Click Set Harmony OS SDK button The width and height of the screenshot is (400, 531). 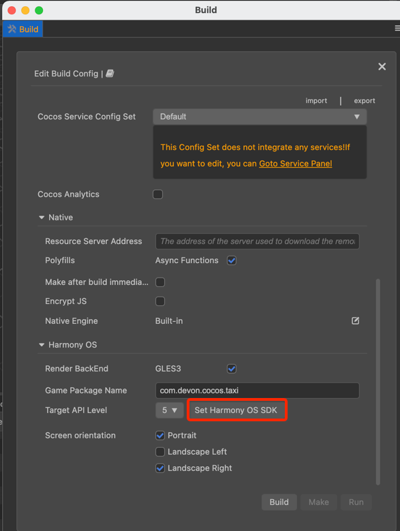[236, 410]
